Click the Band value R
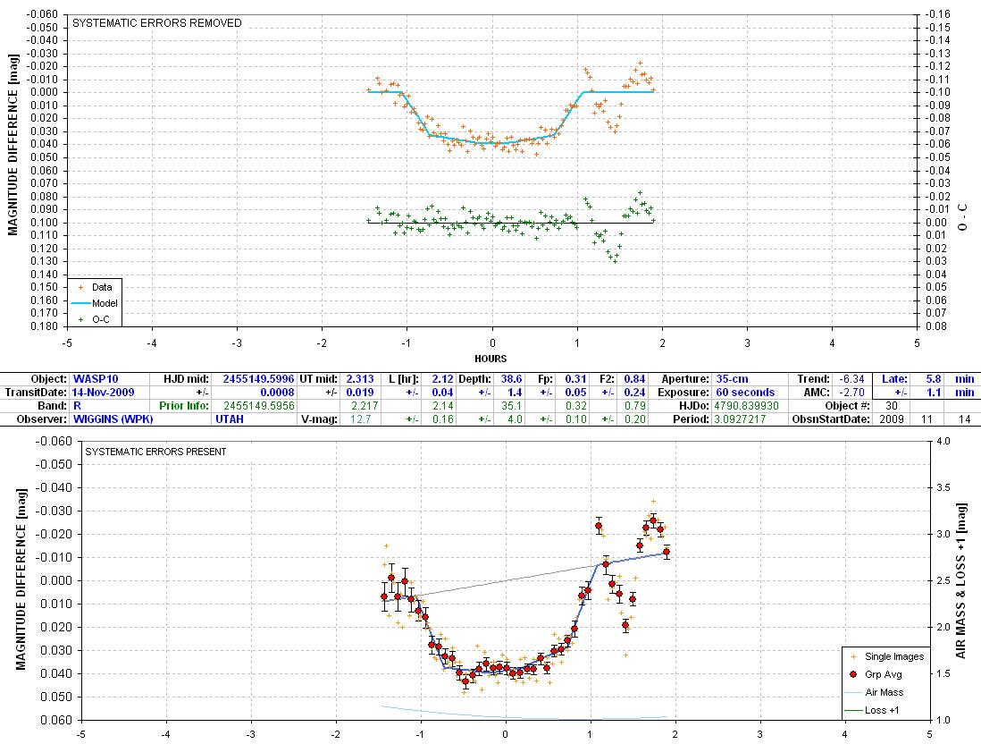The image size is (981, 744). [77, 405]
